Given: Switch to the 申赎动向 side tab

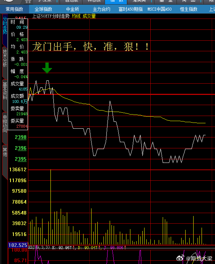Looking at the screenshot, I should [x=5, y=124].
